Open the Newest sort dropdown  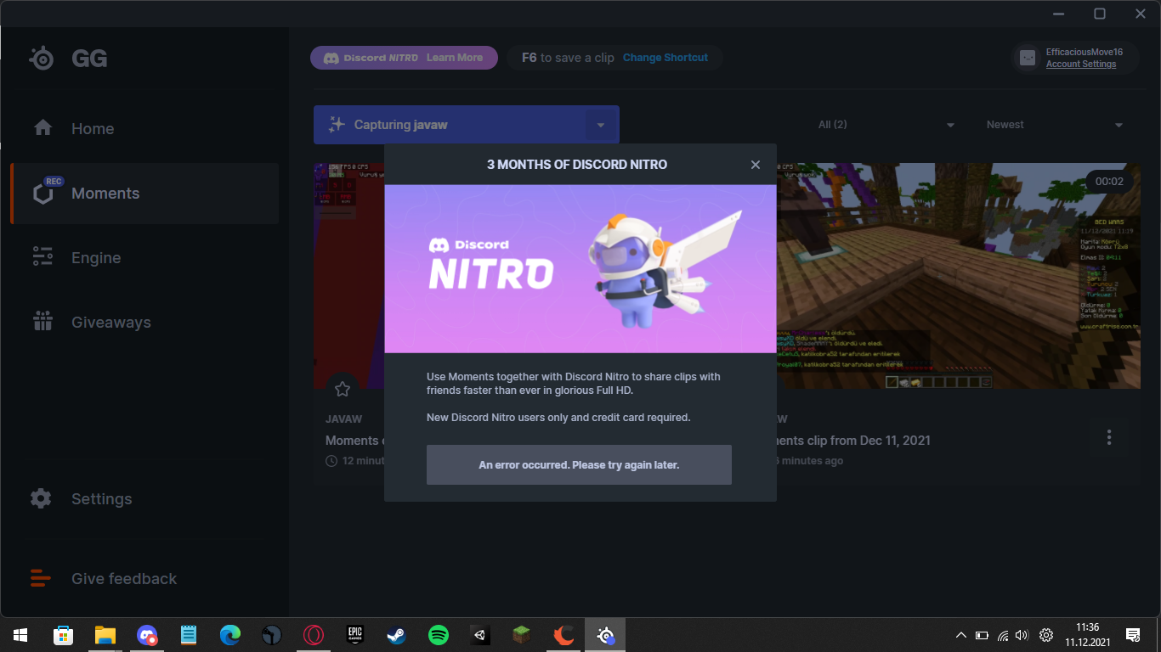(x=1054, y=125)
